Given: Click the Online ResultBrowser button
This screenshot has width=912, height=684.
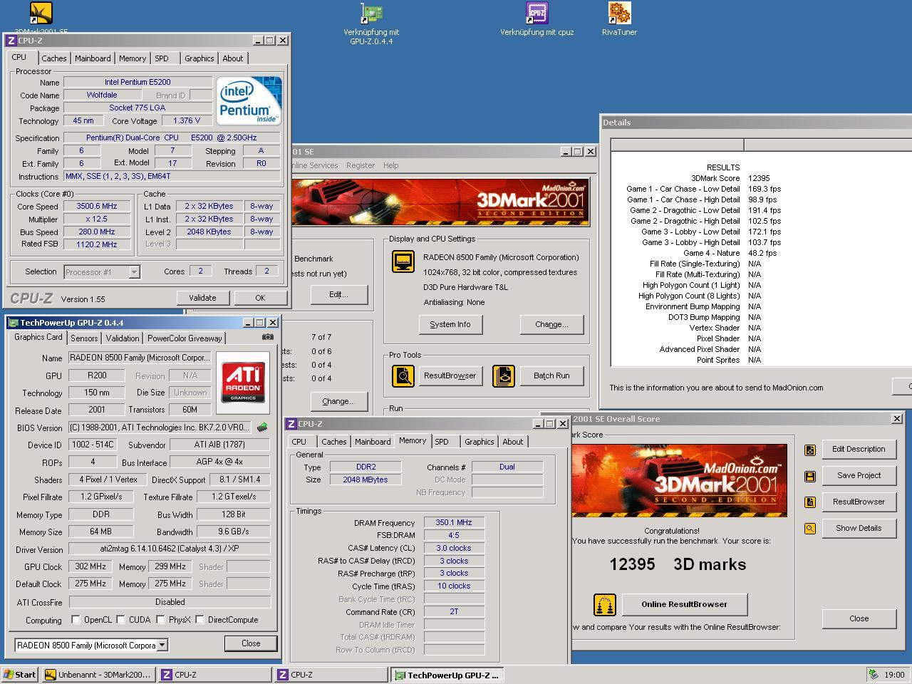Looking at the screenshot, I should tap(684, 604).
